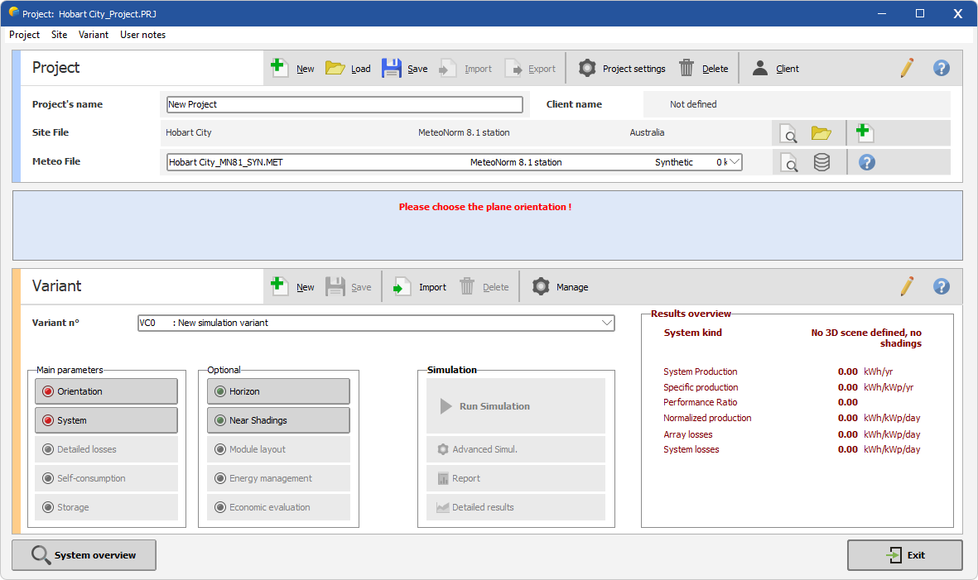Viewport: 978px width, 580px height.
Task: Click the Detailed losses button
Action: click(x=106, y=449)
